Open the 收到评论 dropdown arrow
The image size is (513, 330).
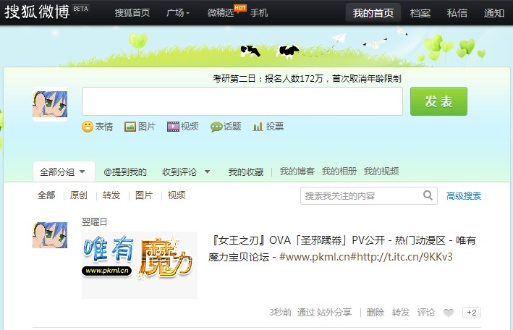(207, 172)
